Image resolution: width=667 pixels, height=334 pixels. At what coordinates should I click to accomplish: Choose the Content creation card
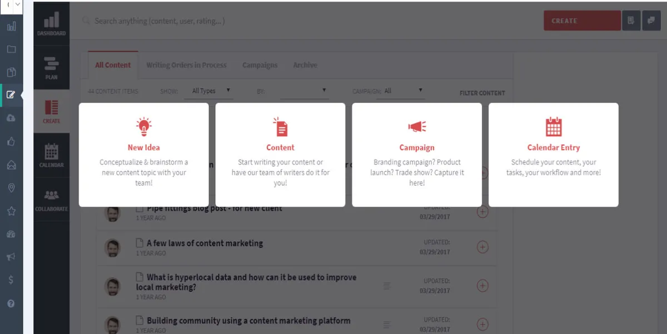[x=280, y=154]
